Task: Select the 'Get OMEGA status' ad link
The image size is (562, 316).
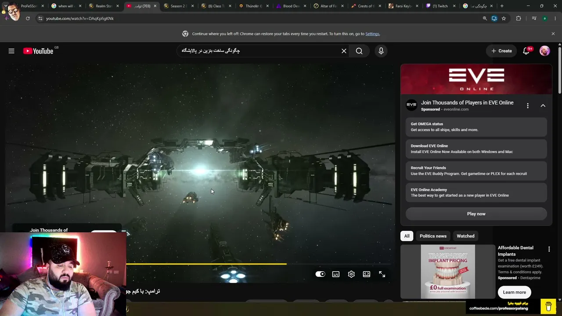Action: click(476, 127)
